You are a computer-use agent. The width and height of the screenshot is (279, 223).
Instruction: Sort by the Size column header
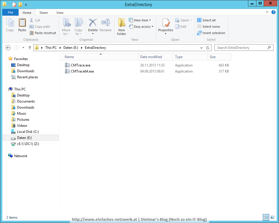click(x=219, y=57)
